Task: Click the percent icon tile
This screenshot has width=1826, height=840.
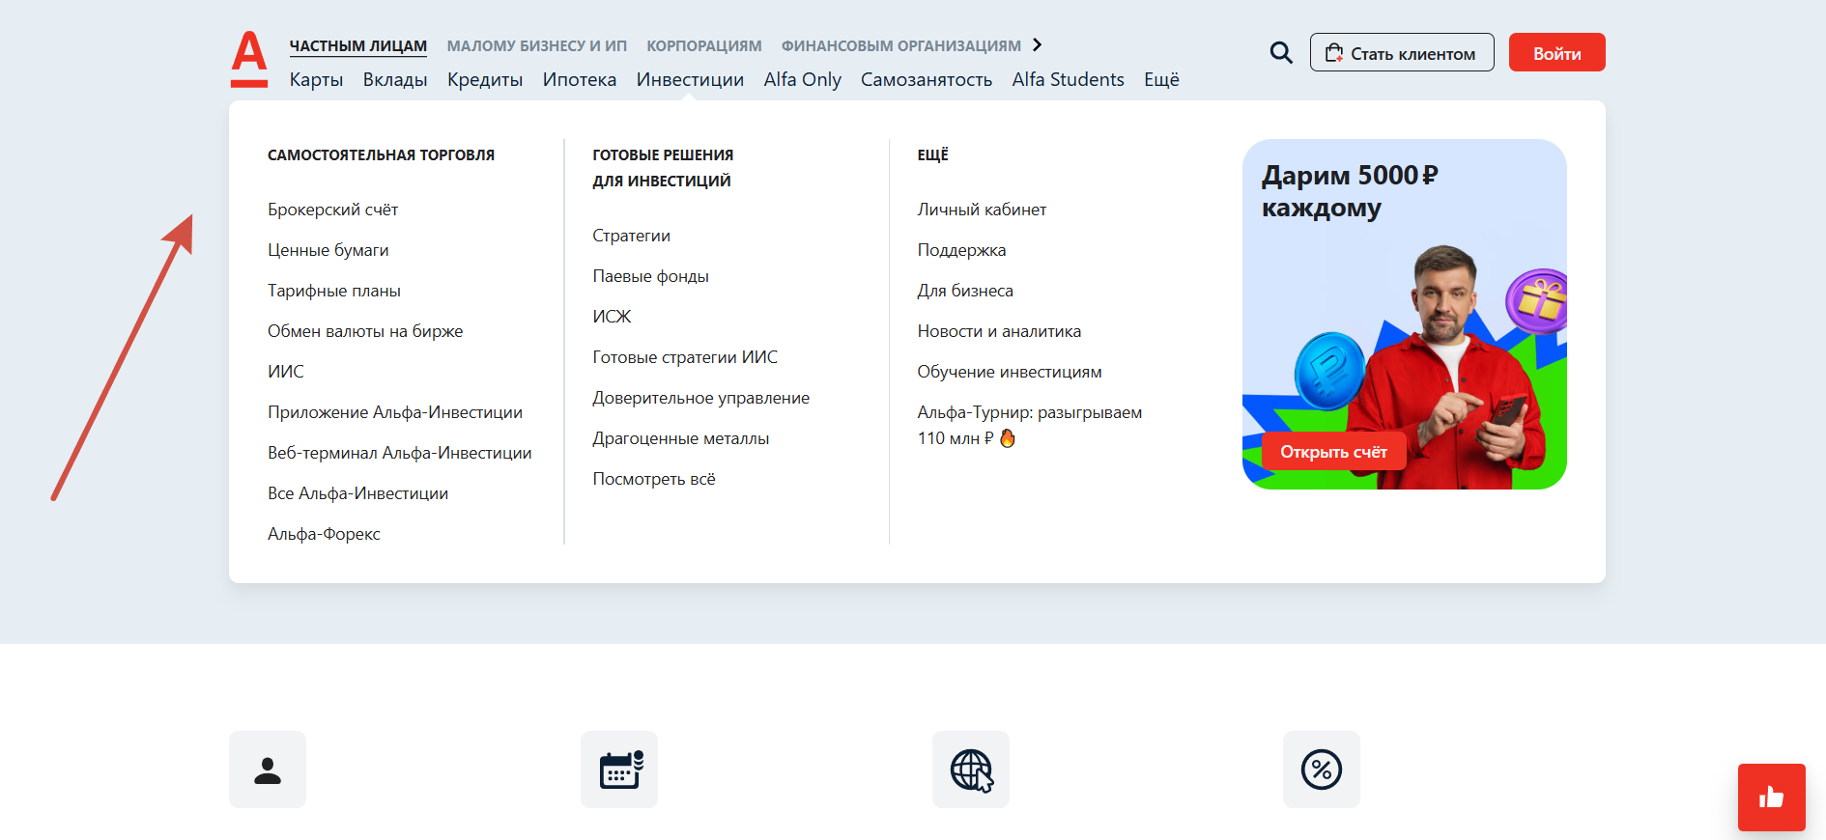Action: click(x=1322, y=770)
